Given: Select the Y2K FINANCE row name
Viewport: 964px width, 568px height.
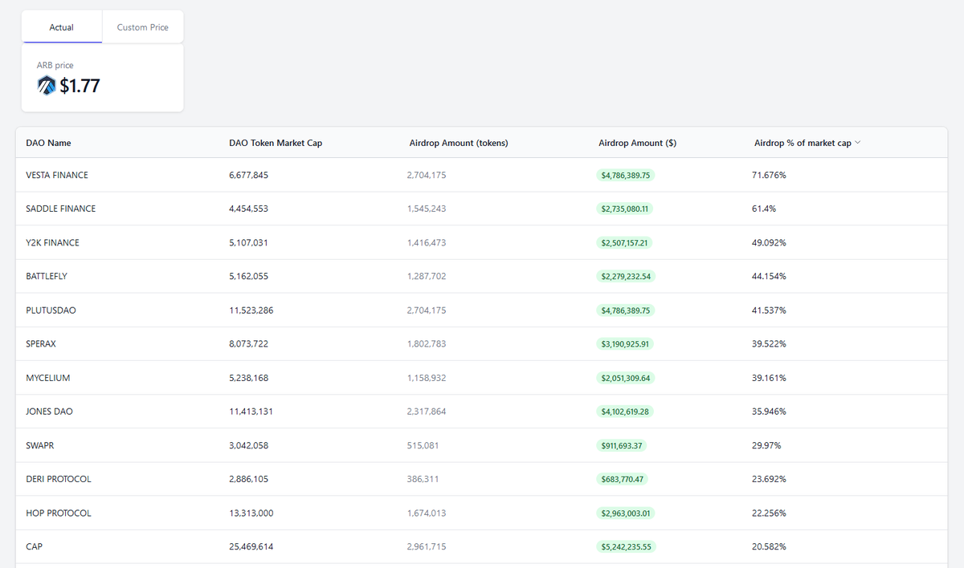Looking at the screenshot, I should point(53,242).
